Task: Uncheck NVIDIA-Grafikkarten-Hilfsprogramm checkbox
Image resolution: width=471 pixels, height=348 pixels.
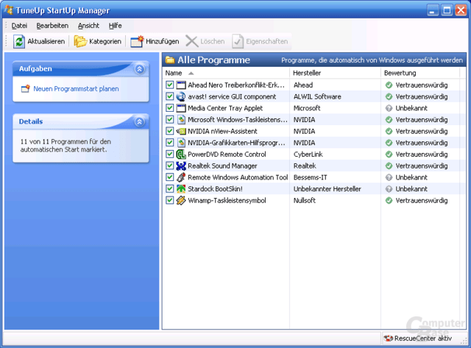Action: pyautogui.click(x=170, y=143)
